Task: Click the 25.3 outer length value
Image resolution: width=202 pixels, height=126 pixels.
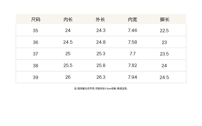Action: 101,54
